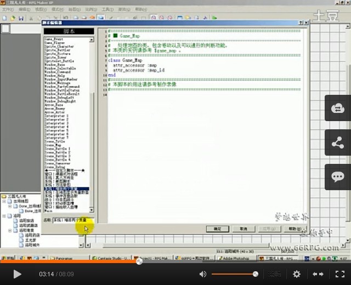Mute the video with the speaker icon

coord(202,274)
